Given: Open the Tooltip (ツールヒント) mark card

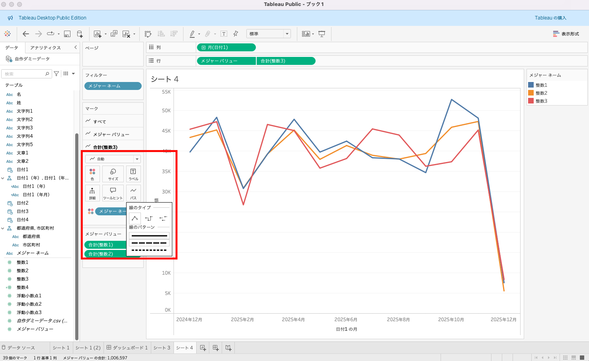Looking at the screenshot, I should pyautogui.click(x=113, y=193).
